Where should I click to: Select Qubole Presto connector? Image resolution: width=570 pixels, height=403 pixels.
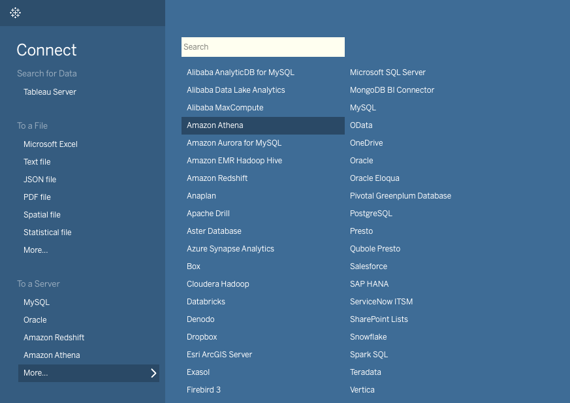pyautogui.click(x=375, y=249)
